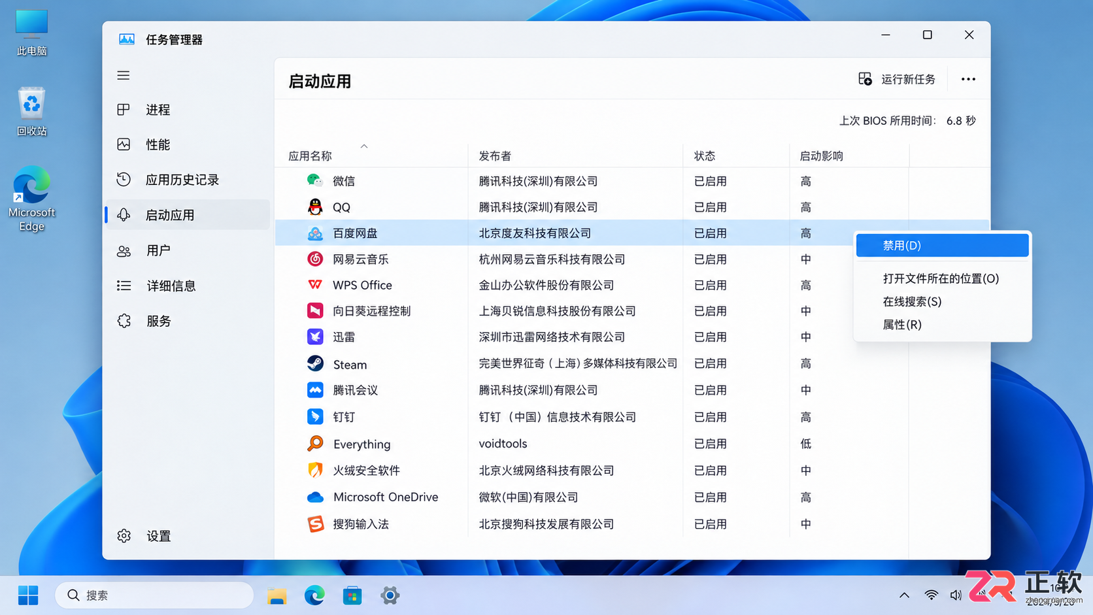1093x615 pixels.
Task: Sort by 状态 column header
Action: (x=705, y=156)
